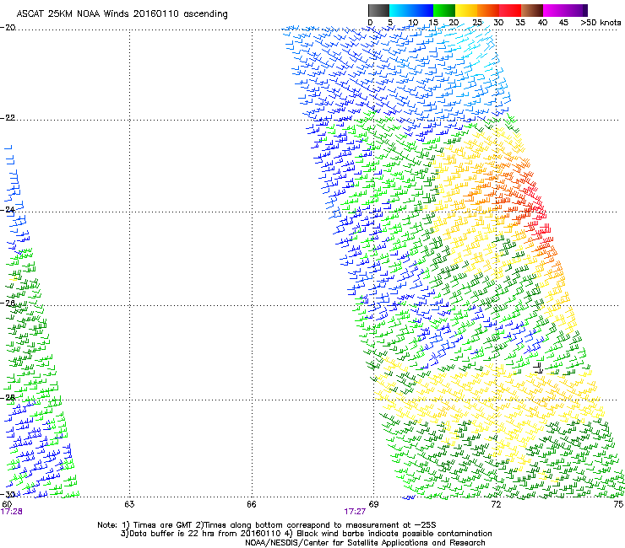Click the "-26" latitude axis label
The width and height of the screenshot is (625, 548).
[x=8, y=303]
